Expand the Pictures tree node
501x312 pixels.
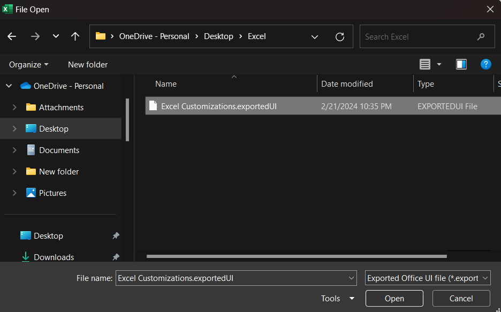pos(14,193)
